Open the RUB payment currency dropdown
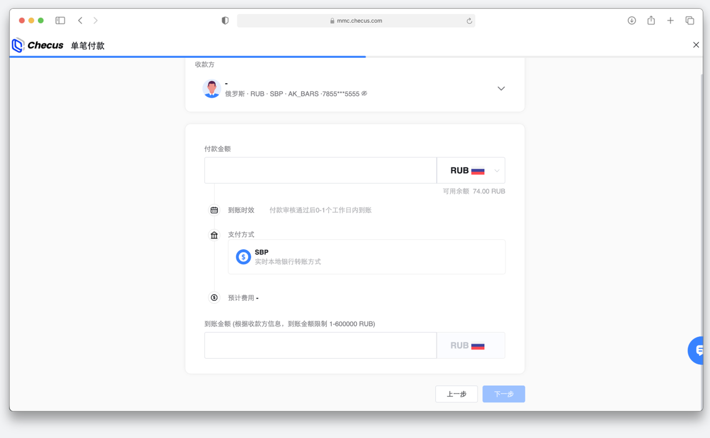 point(471,170)
